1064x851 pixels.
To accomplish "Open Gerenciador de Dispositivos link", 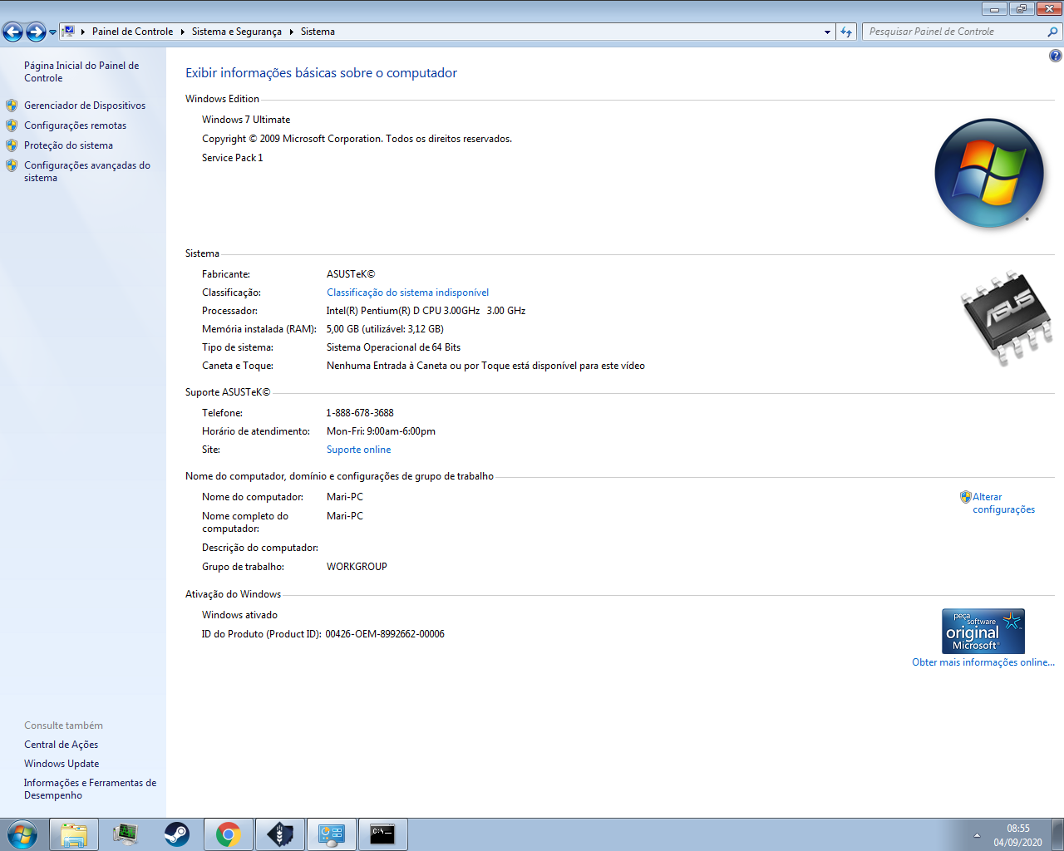I will [x=85, y=106].
